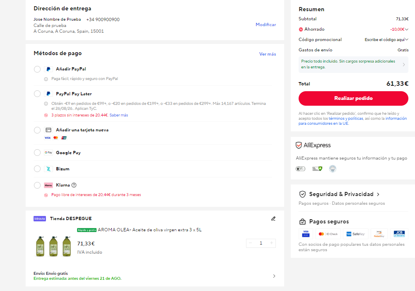Select the Añadir PayPal radio button
The image size is (415, 291).
click(x=37, y=69)
